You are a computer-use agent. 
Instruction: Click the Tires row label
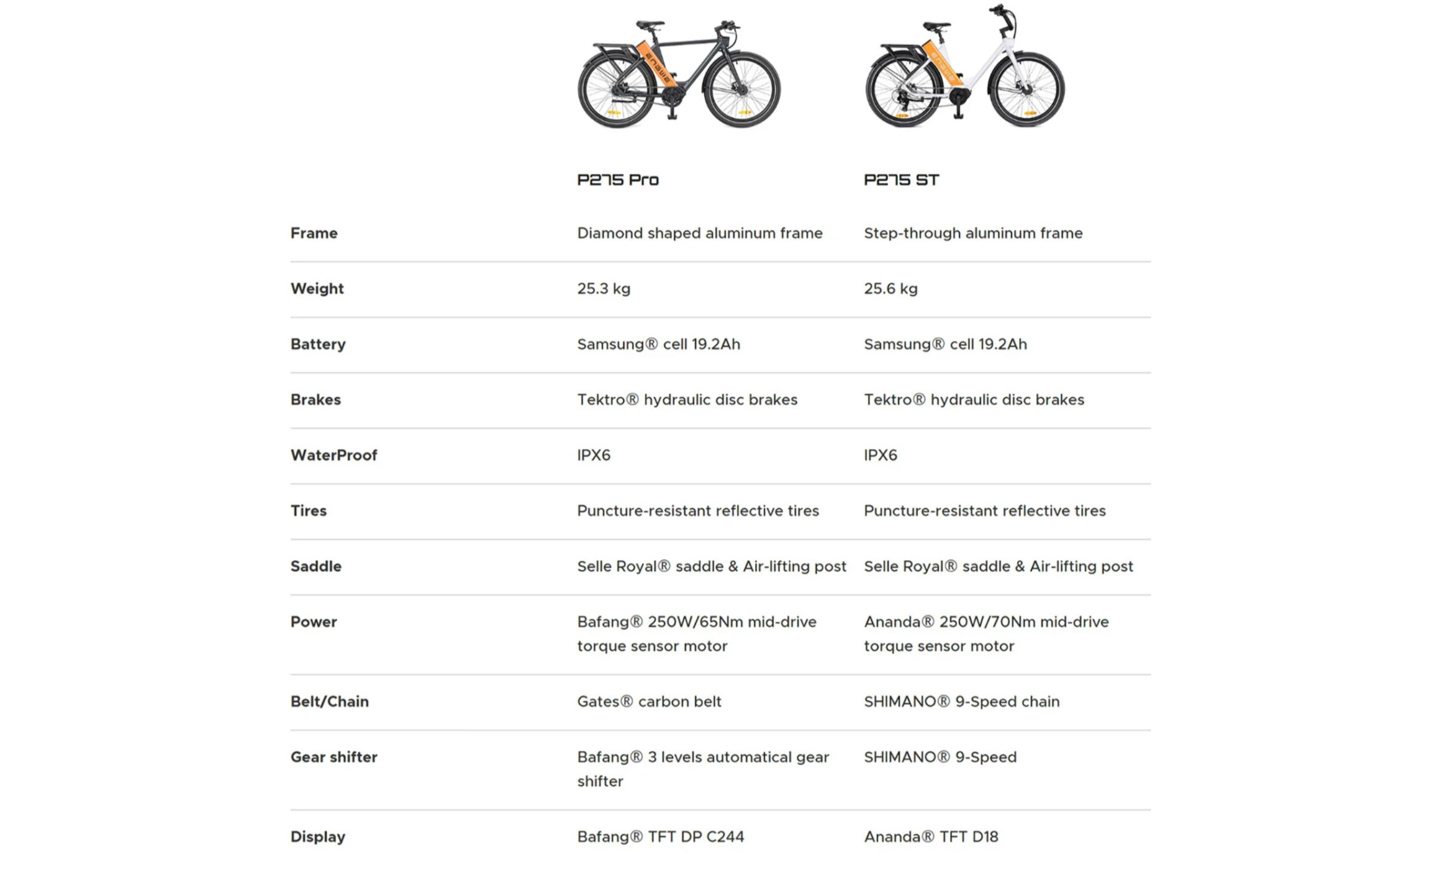coord(308,511)
